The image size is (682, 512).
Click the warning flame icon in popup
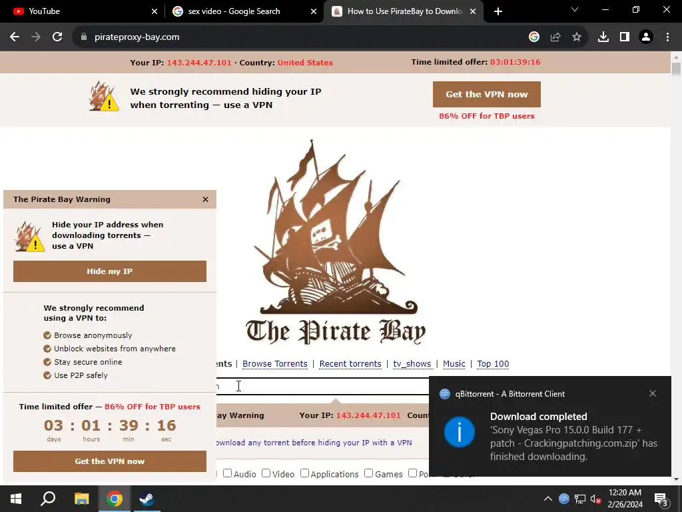click(x=29, y=237)
